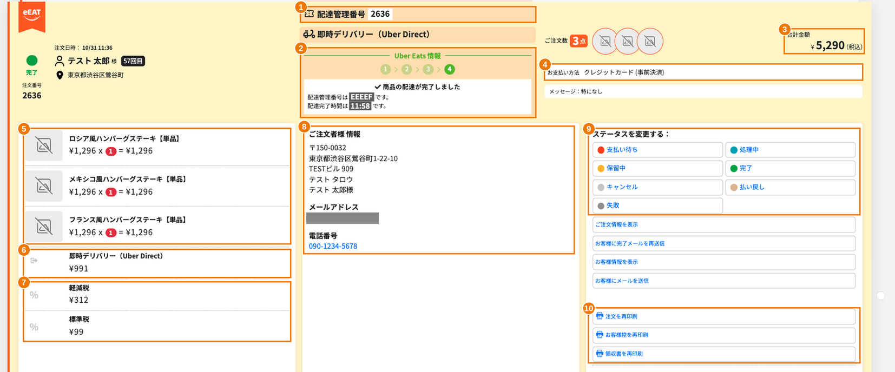Image resolution: width=895 pixels, height=372 pixels.
Task: Click the red 3点 order count badge
Action: tap(579, 41)
